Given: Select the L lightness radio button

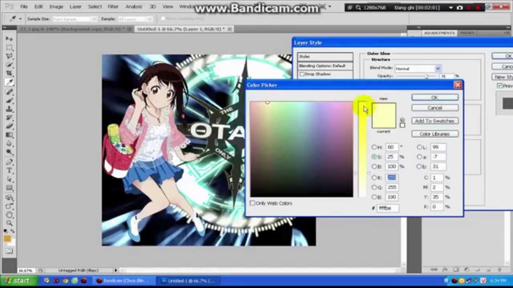Looking at the screenshot, I should tap(419, 147).
